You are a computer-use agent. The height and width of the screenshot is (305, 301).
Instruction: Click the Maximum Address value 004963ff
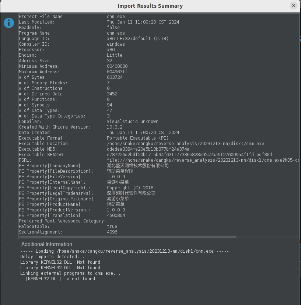pos(117,72)
